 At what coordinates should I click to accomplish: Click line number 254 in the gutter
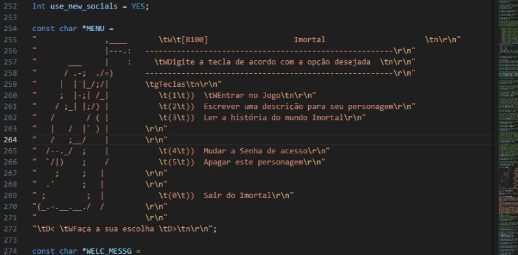(10, 28)
